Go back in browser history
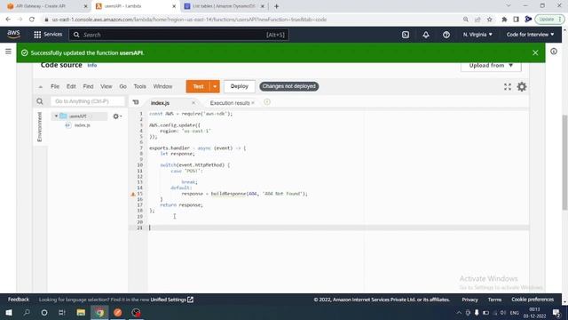The height and width of the screenshot is (320, 568). (8, 20)
